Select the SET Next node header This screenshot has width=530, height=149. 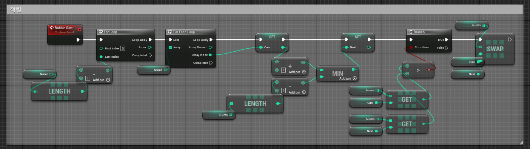click(x=358, y=37)
